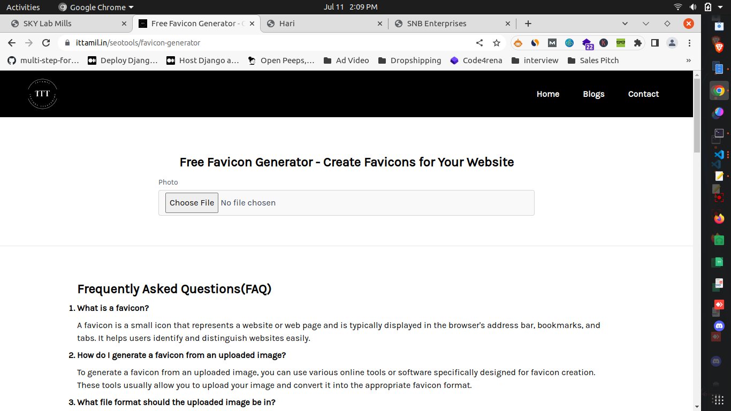Open the orange robot extension
Screen dimensions: 731x411
(x=517, y=43)
